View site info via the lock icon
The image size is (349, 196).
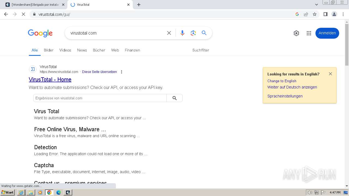(x=34, y=14)
